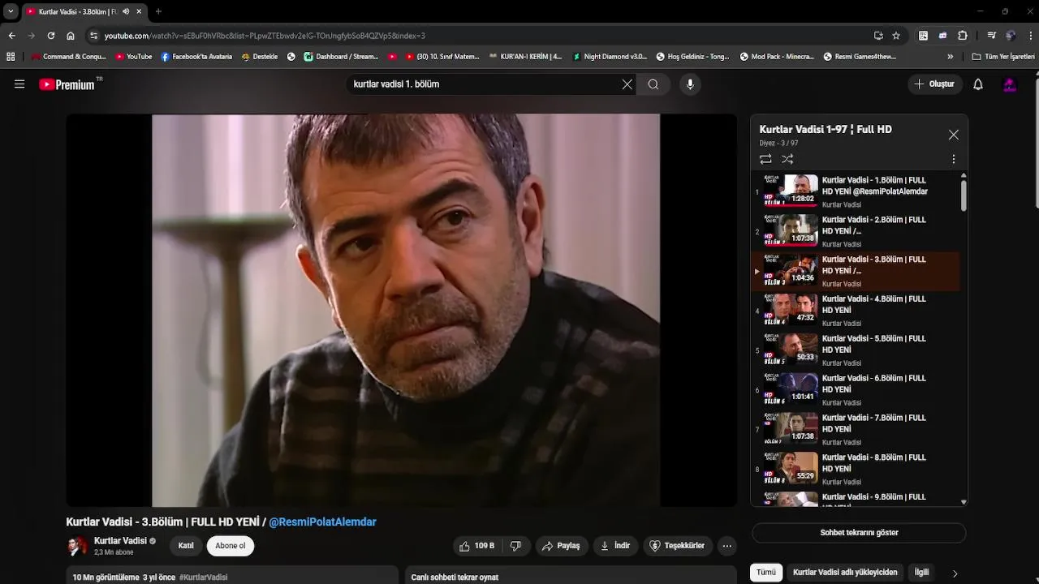
Task: Open the bookmarks apps grid icon
Action: 11,57
